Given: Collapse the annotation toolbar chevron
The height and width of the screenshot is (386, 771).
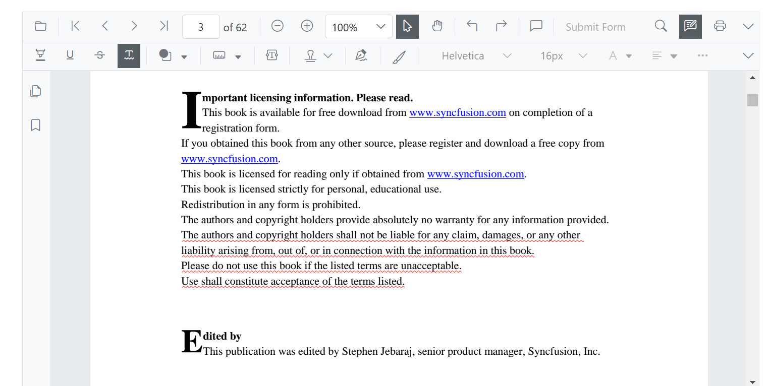Looking at the screenshot, I should (x=748, y=55).
